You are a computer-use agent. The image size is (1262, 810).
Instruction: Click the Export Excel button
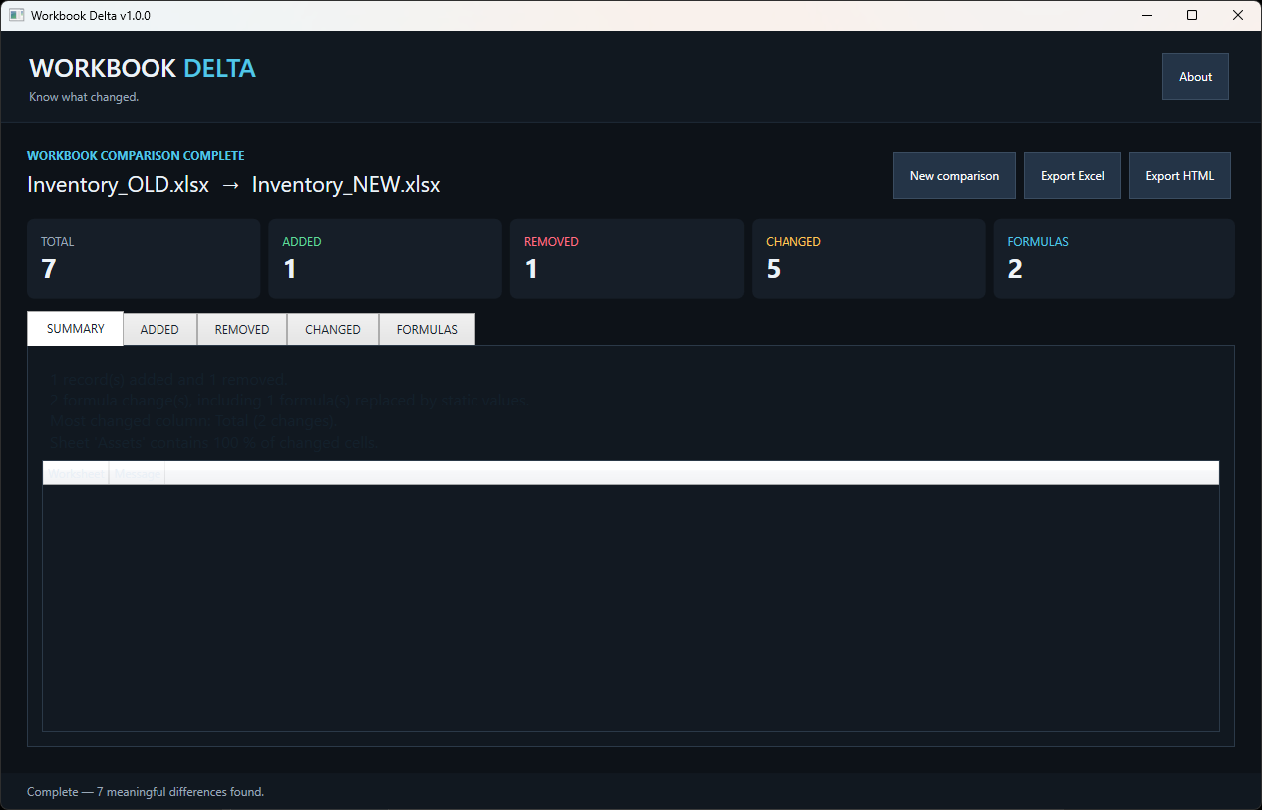(1073, 176)
